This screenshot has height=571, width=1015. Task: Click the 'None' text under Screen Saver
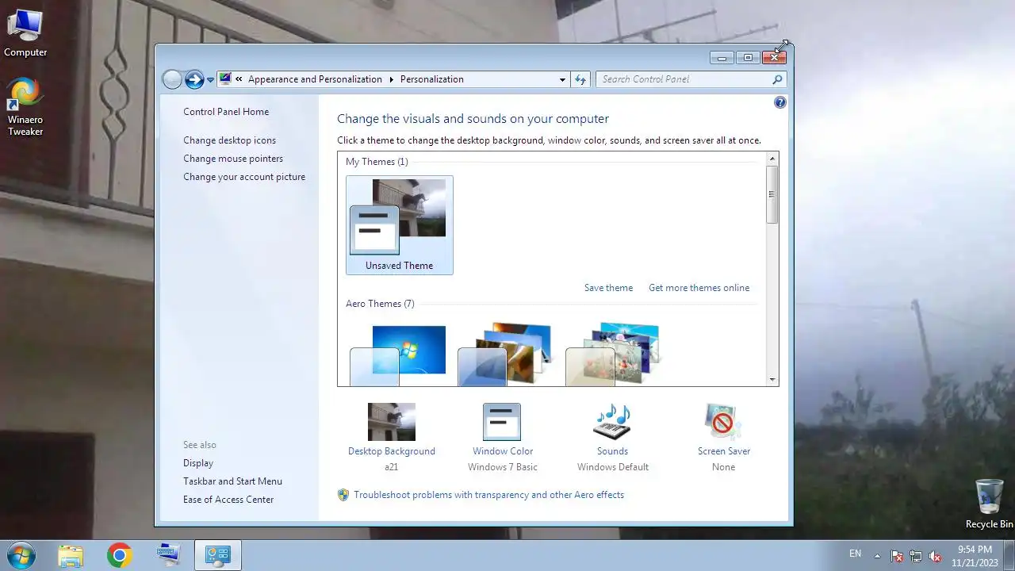point(723,467)
